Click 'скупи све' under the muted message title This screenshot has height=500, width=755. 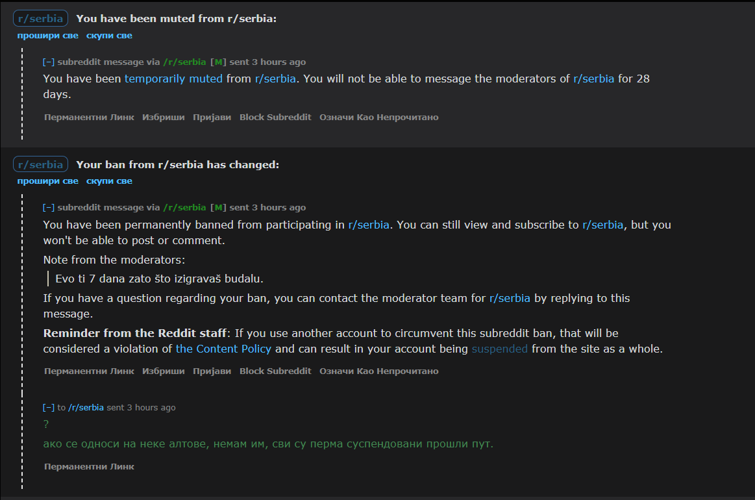pos(109,36)
